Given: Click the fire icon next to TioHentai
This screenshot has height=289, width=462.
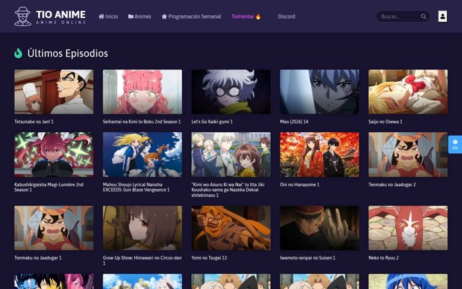Looking at the screenshot, I should [x=258, y=17].
